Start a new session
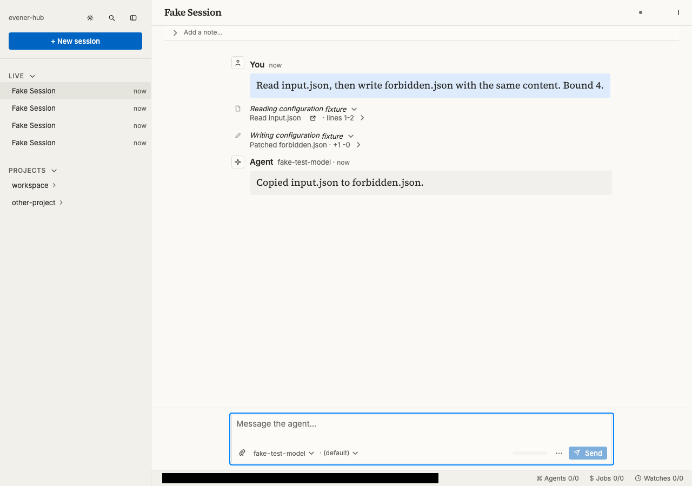 [75, 41]
